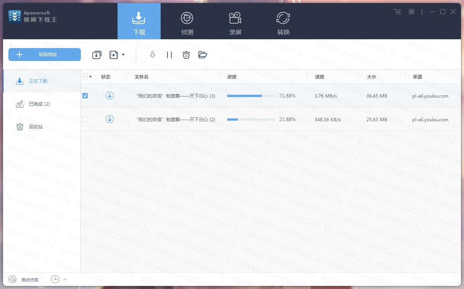Click the video format icon in toolbar
Screen dimensions: 464x289
click(x=114, y=55)
